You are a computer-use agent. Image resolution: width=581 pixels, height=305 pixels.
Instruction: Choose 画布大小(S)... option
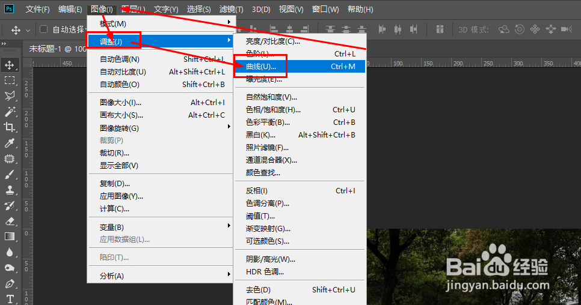coord(160,115)
